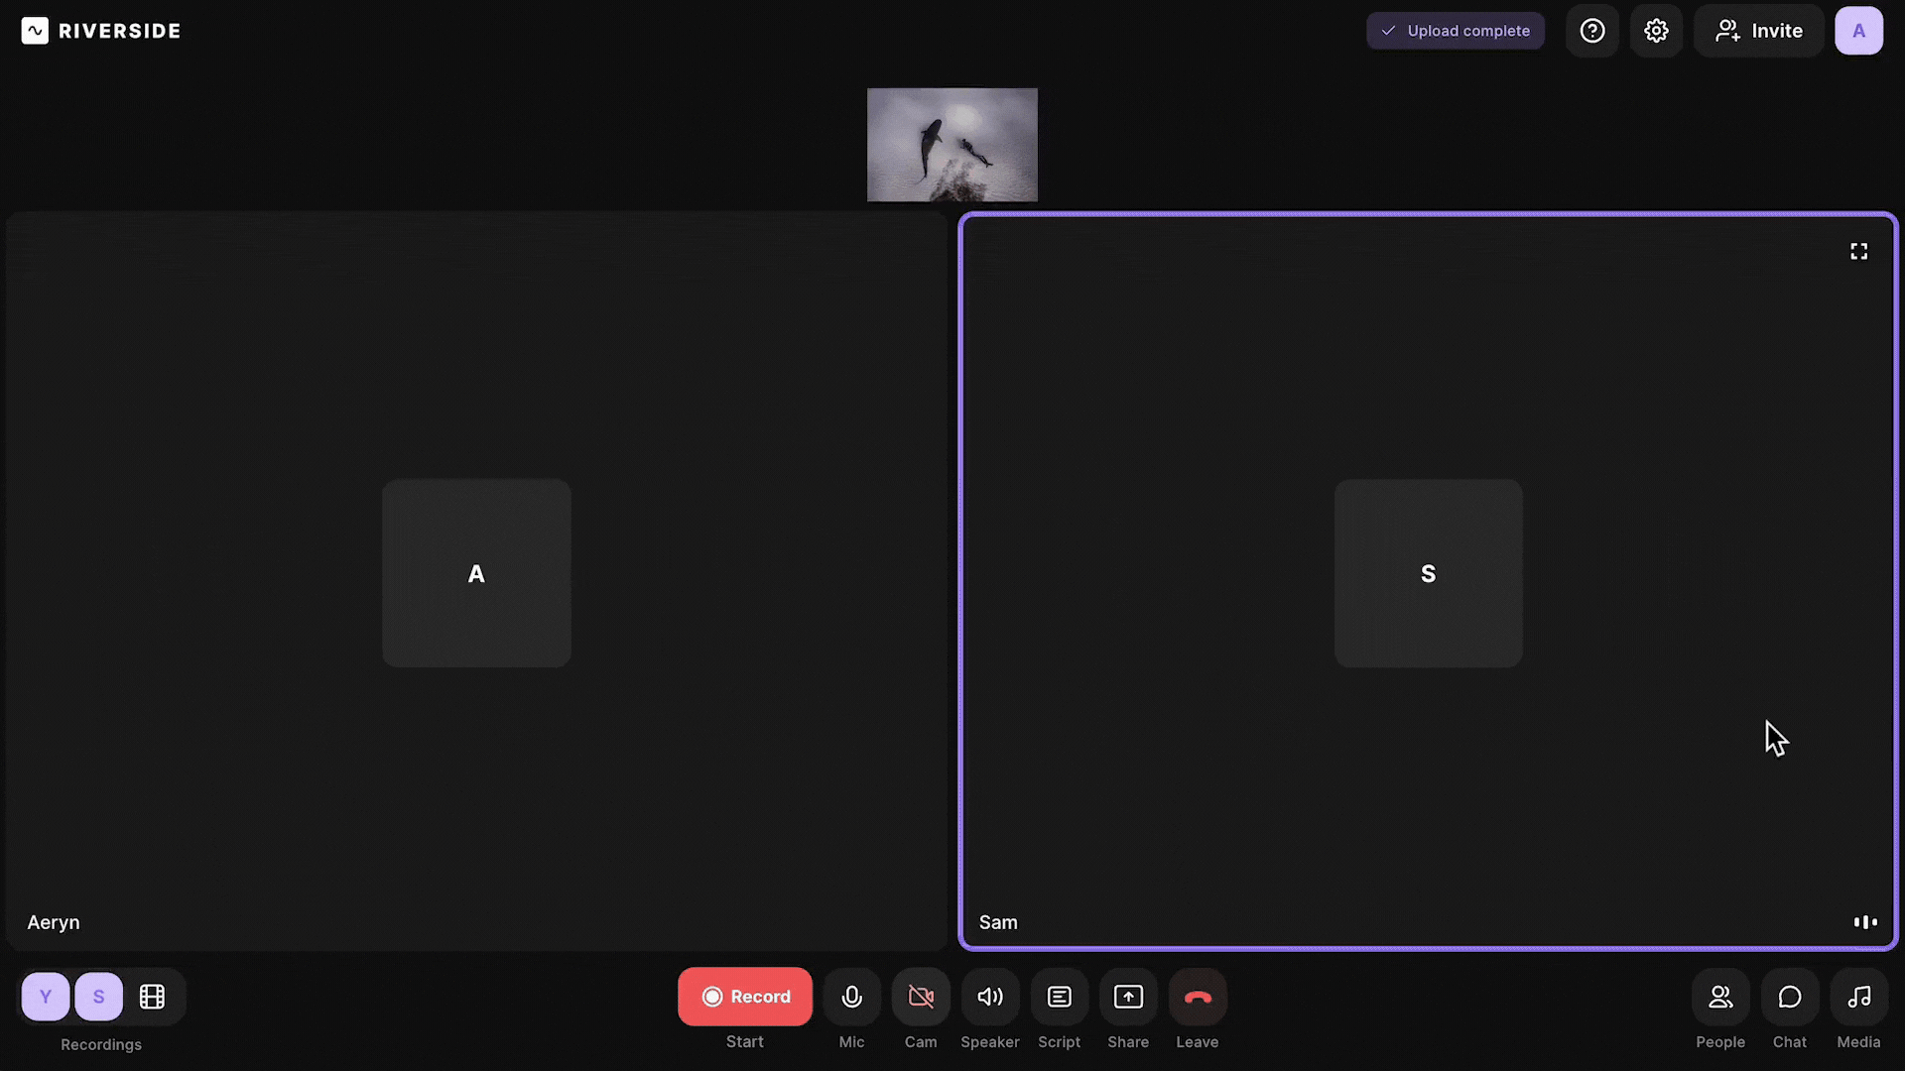Open the Media board
Viewport: 1905px width, 1071px height.
pos(1859,997)
